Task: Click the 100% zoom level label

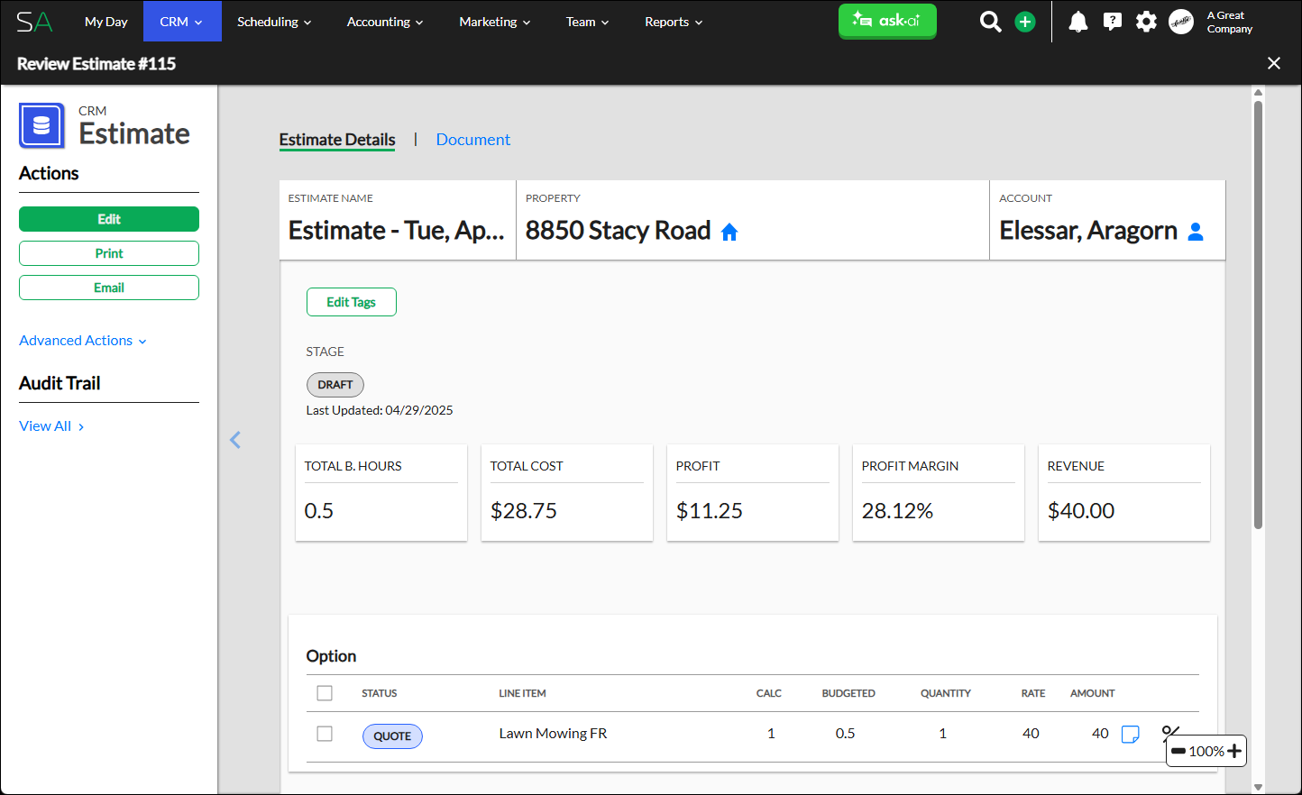Action: (1206, 751)
